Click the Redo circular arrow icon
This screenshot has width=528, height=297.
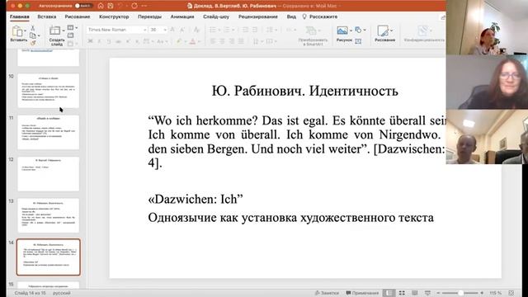[x=134, y=6]
